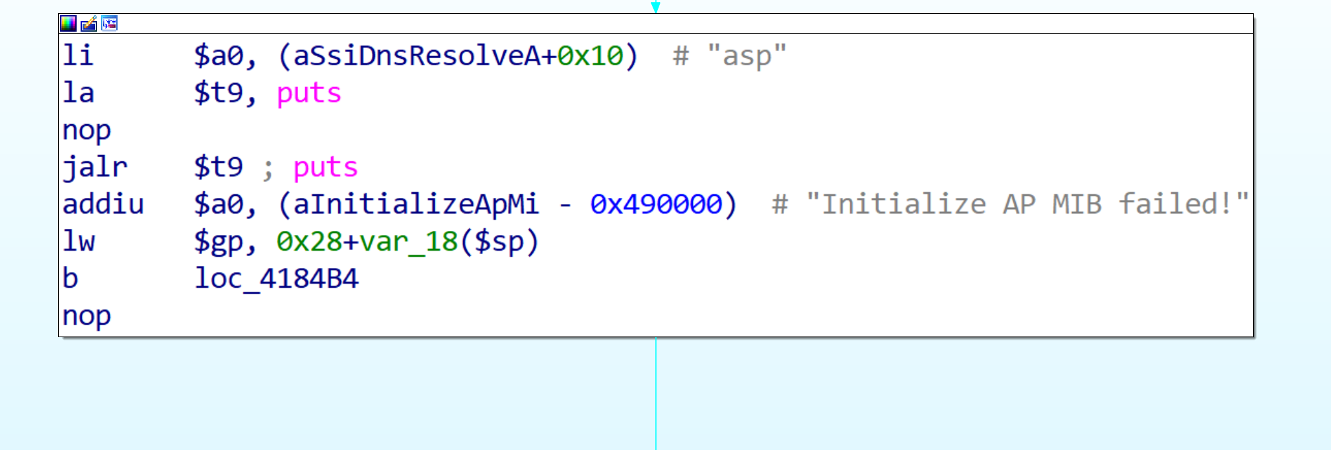Click the green 0x10 offset
This screenshot has height=450, width=1331.
pyautogui.click(x=591, y=55)
